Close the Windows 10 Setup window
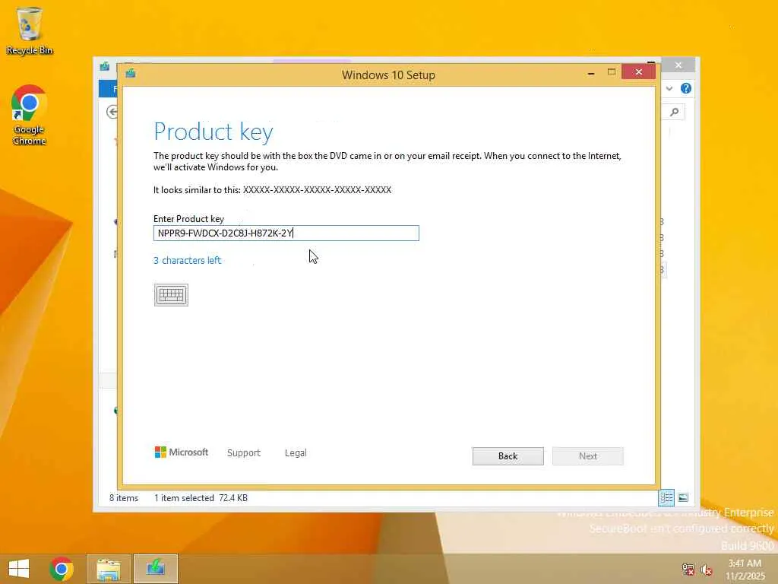 [x=638, y=72]
